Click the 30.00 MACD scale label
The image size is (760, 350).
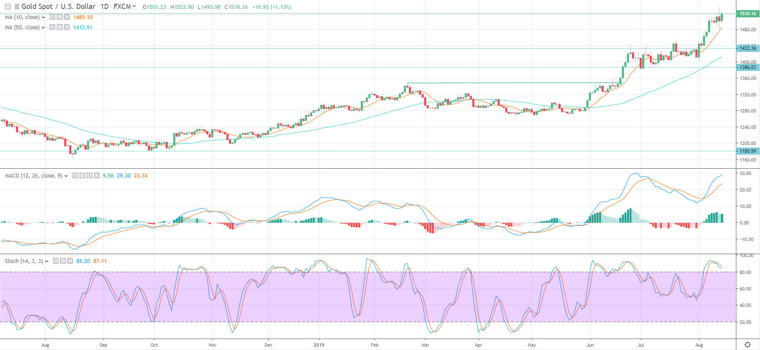tap(745, 174)
